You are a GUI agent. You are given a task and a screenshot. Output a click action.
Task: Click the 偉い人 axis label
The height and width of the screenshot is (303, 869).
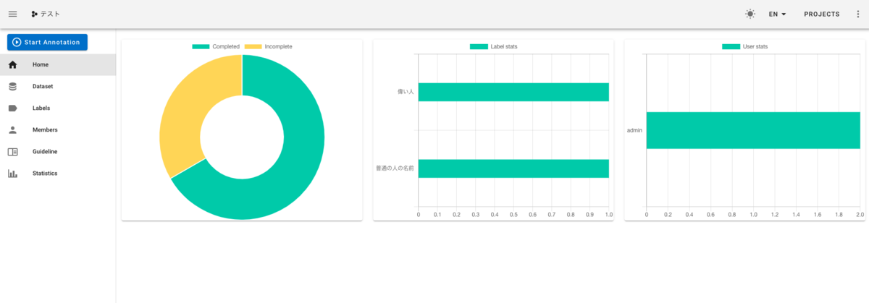pyautogui.click(x=406, y=92)
